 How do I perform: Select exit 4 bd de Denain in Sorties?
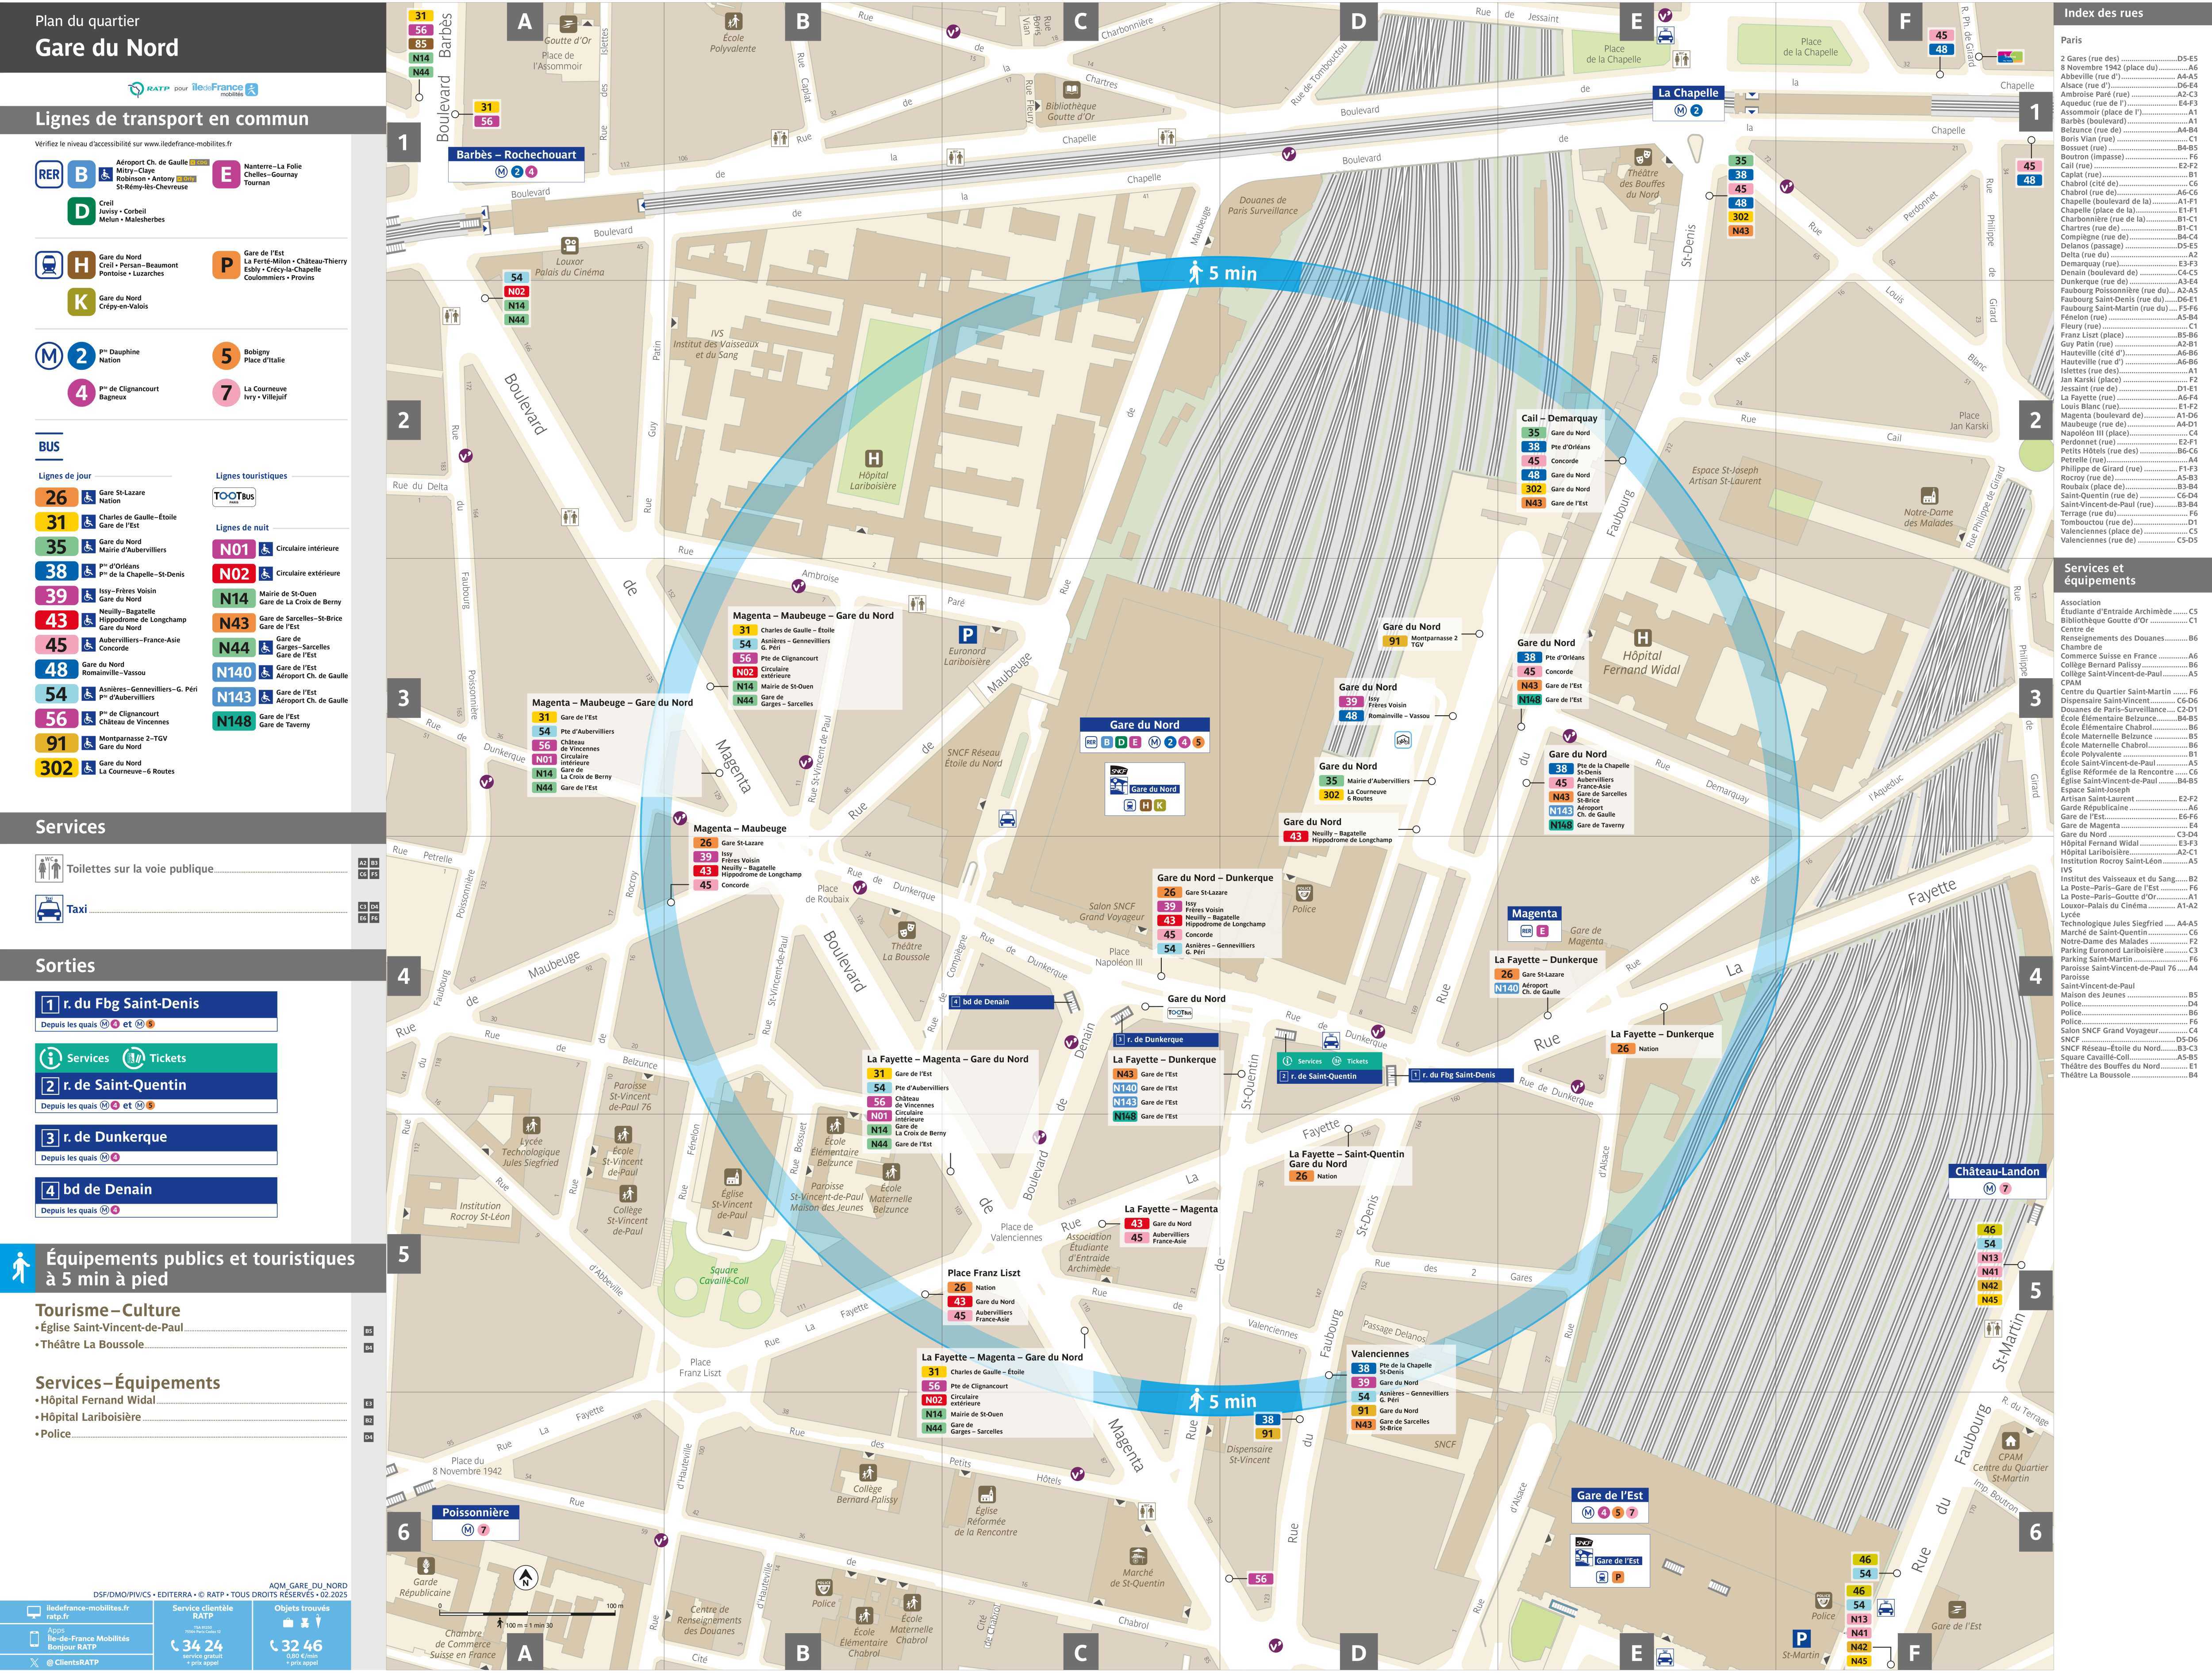pos(156,1189)
